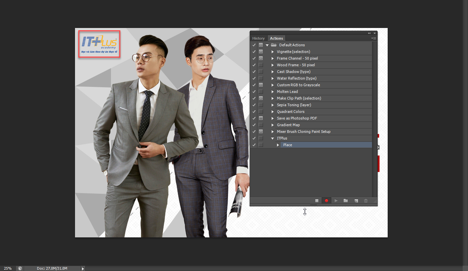Select the Actions tab
This screenshot has width=468, height=271.
[276, 38]
